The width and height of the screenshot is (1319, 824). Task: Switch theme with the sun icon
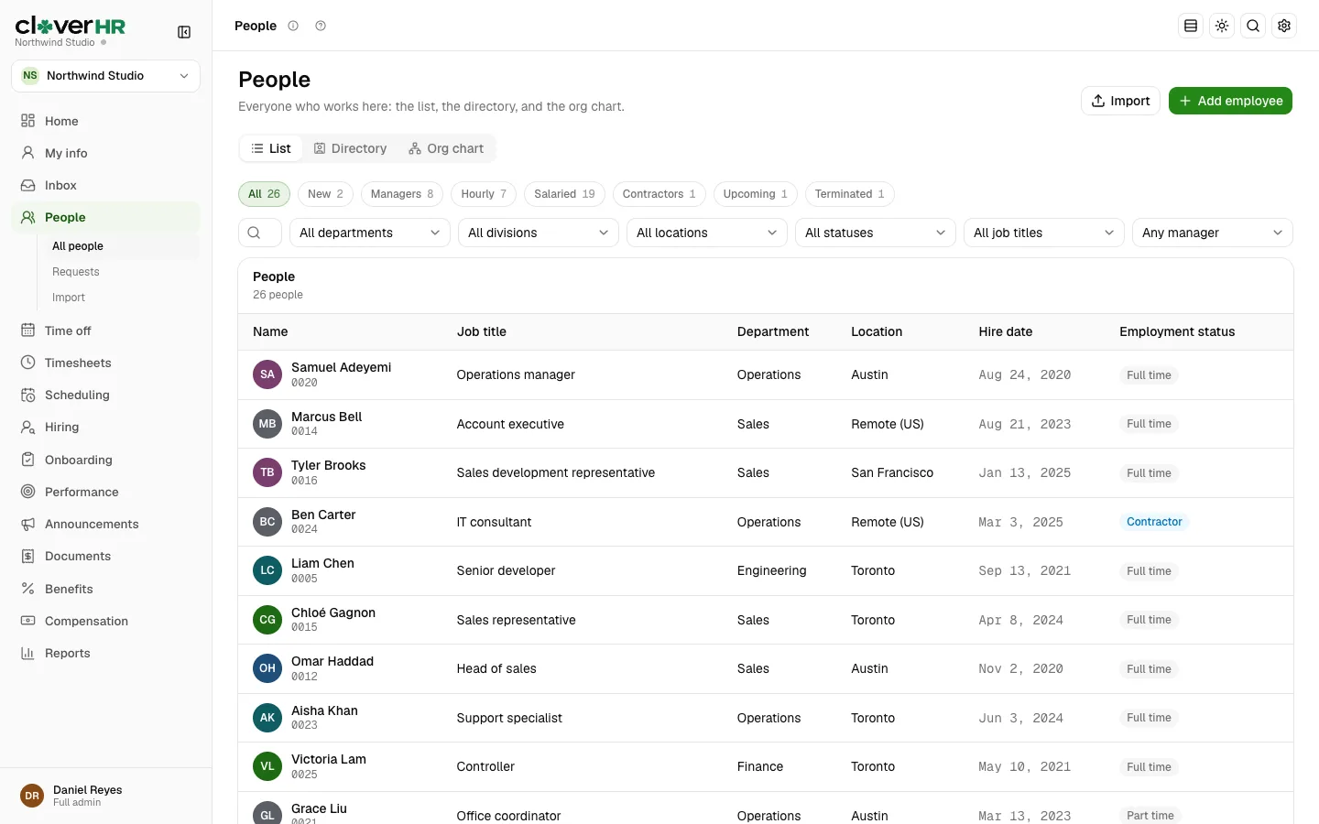1222,26
